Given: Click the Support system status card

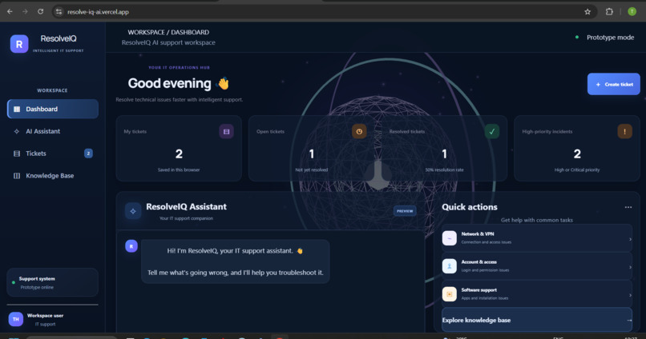Looking at the screenshot, I should pyautogui.click(x=53, y=282).
